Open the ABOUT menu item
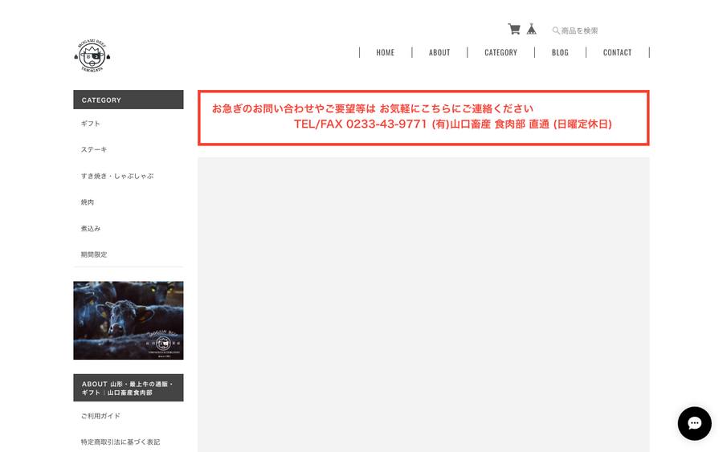723x452 pixels. pos(439,52)
